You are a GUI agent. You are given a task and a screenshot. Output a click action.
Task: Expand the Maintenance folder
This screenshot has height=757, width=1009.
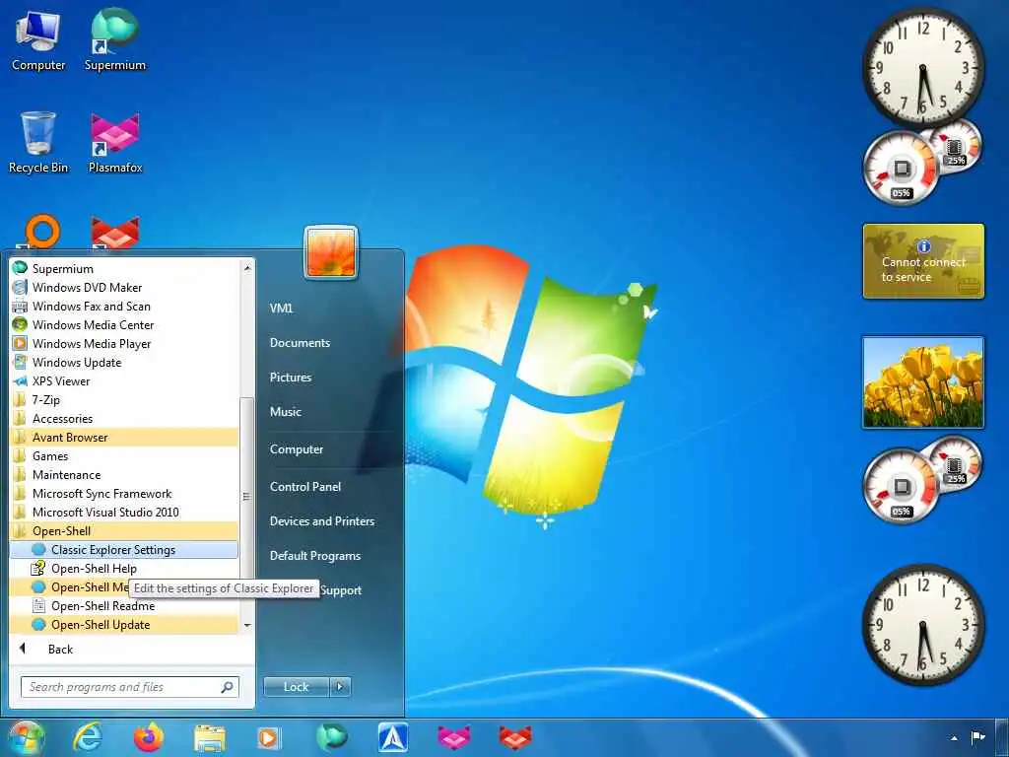click(x=124, y=474)
